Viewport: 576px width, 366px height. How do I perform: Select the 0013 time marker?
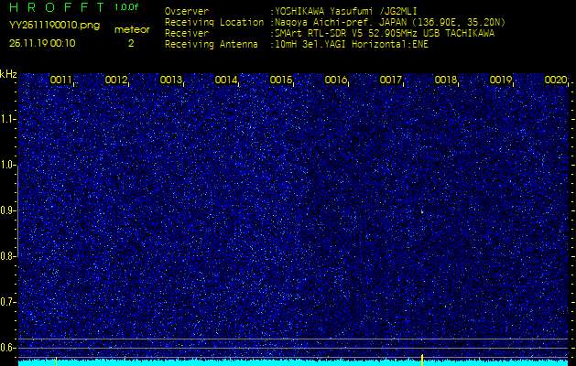click(171, 81)
